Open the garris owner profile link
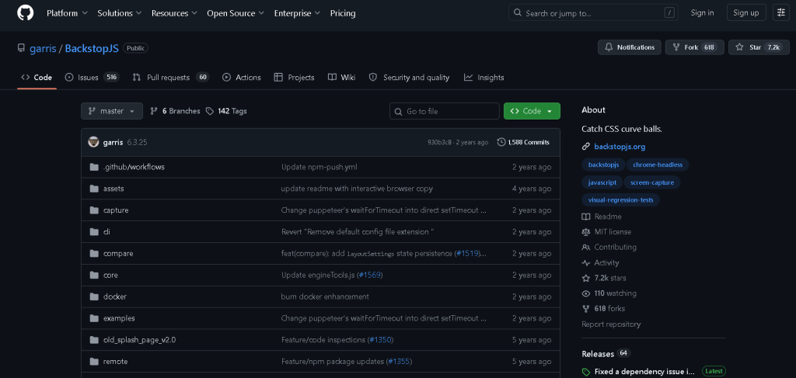The height and width of the screenshot is (378, 796). [x=44, y=49]
